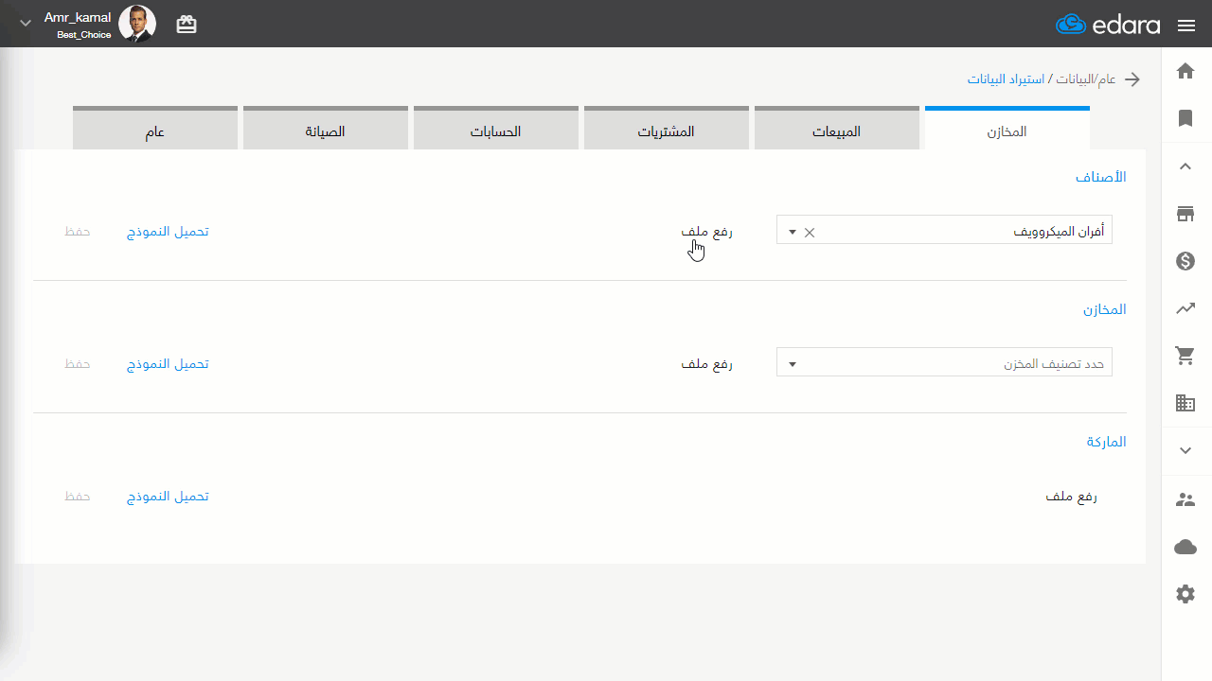
Task: Collapse sidebar section with up chevron
Action: [x=1185, y=166]
